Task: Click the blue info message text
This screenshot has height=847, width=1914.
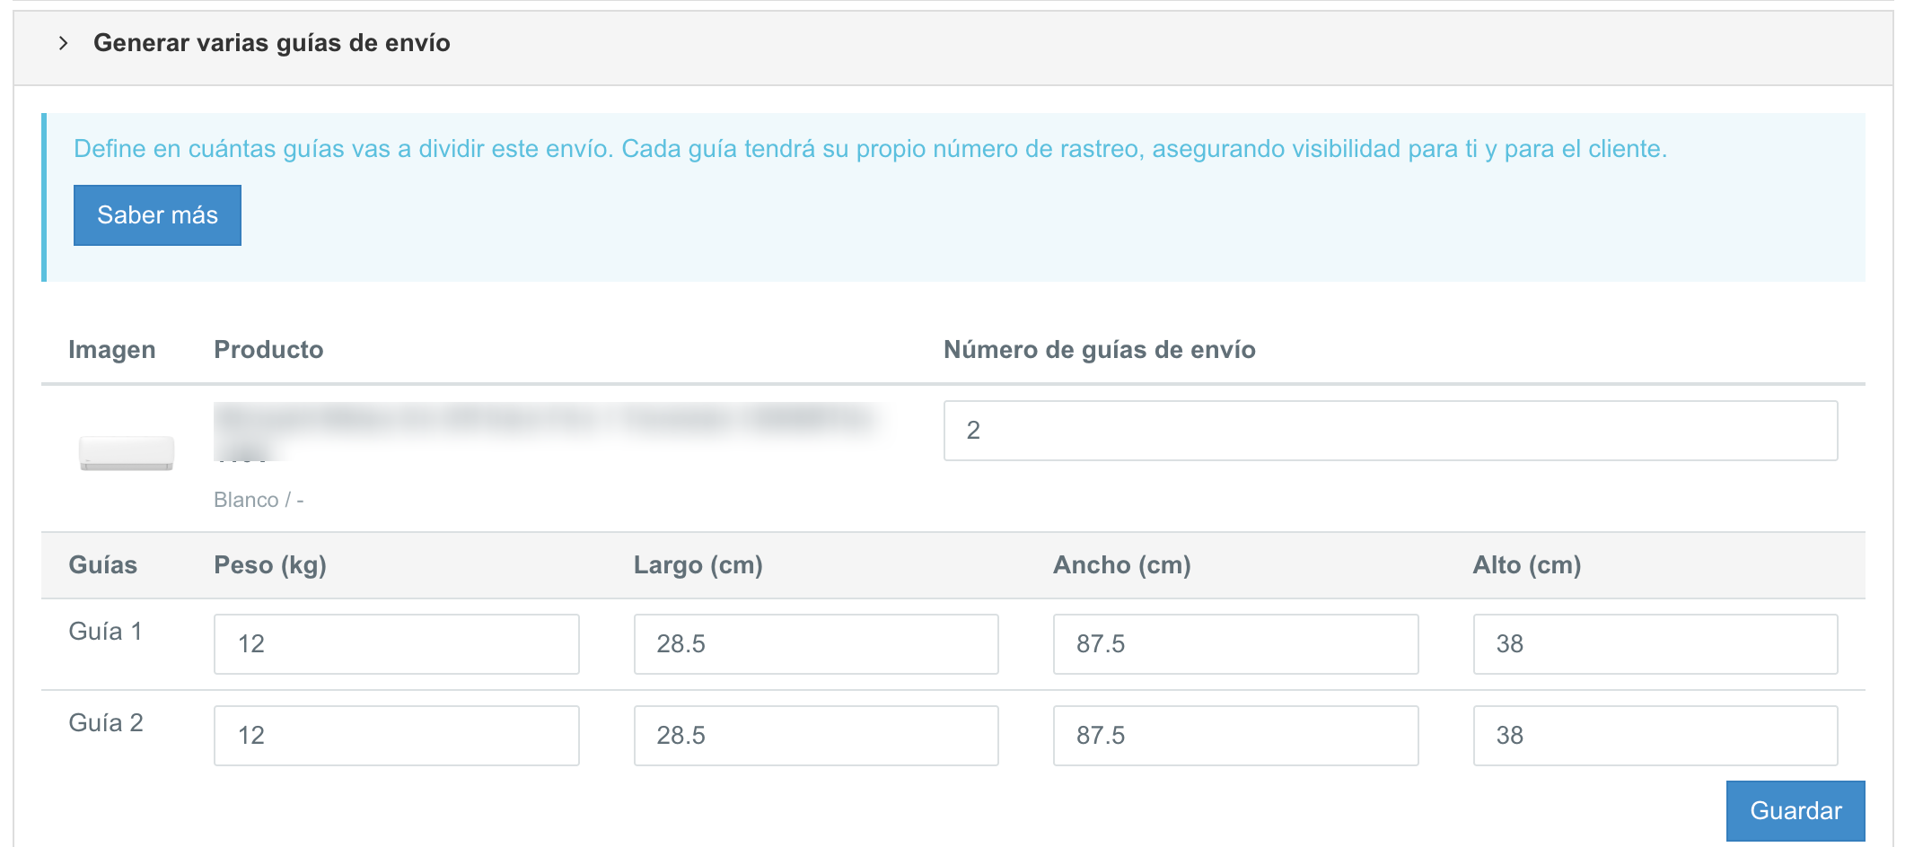Action: [869, 149]
